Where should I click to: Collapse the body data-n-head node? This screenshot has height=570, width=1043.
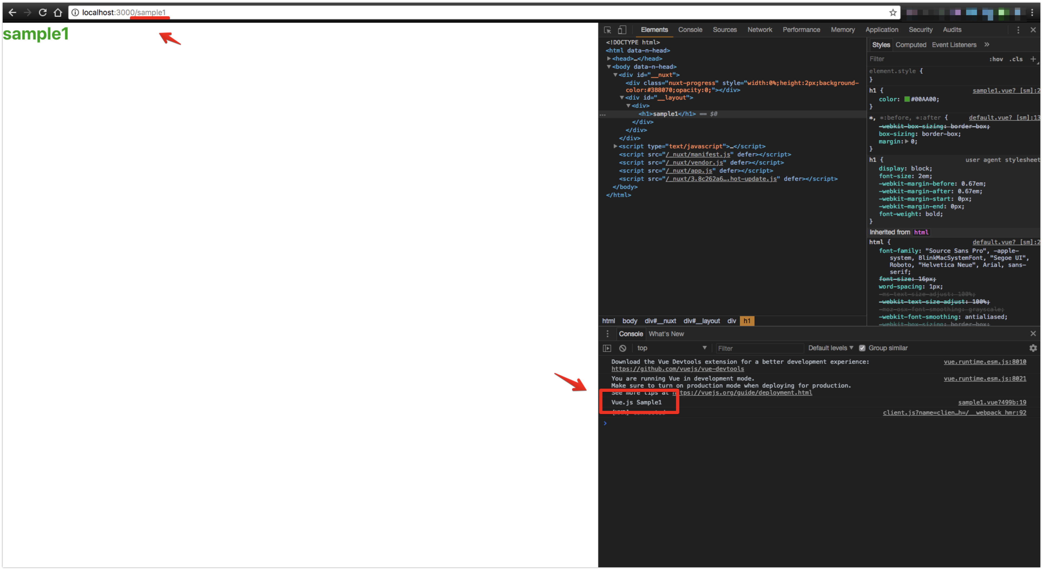tap(609, 67)
